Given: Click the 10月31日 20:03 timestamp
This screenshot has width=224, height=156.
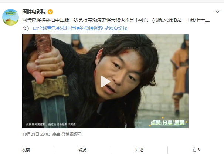Looking at the screenshot, I should pos(37,134).
